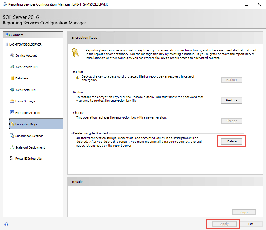
Task: Click the Subscription Settings icon
Action: (12, 136)
